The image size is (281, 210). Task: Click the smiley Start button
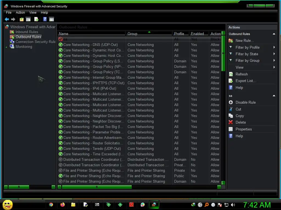coord(7,205)
